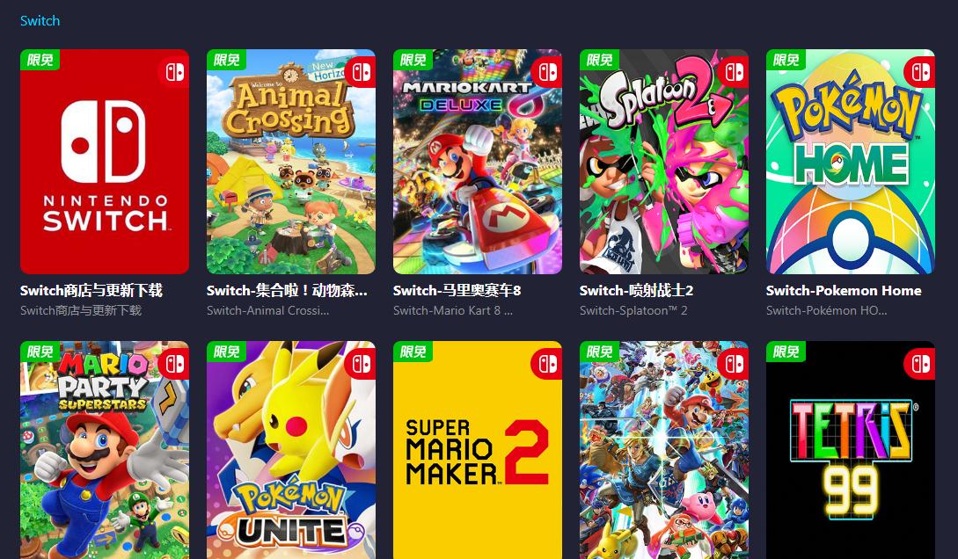The image size is (958, 559).
Task: Choose the Mario Kart 8 Deluxe cover
Action: (477, 162)
